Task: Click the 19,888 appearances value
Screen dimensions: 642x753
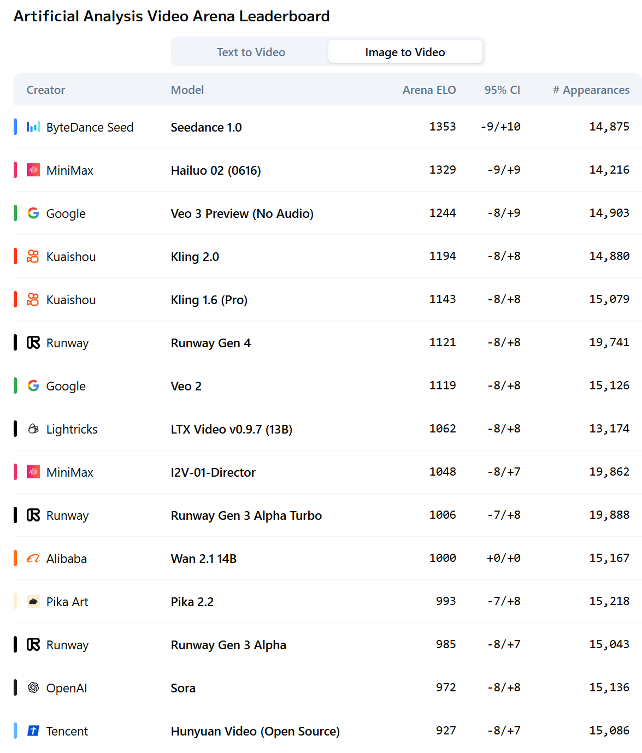Action: (x=609, y=515)
